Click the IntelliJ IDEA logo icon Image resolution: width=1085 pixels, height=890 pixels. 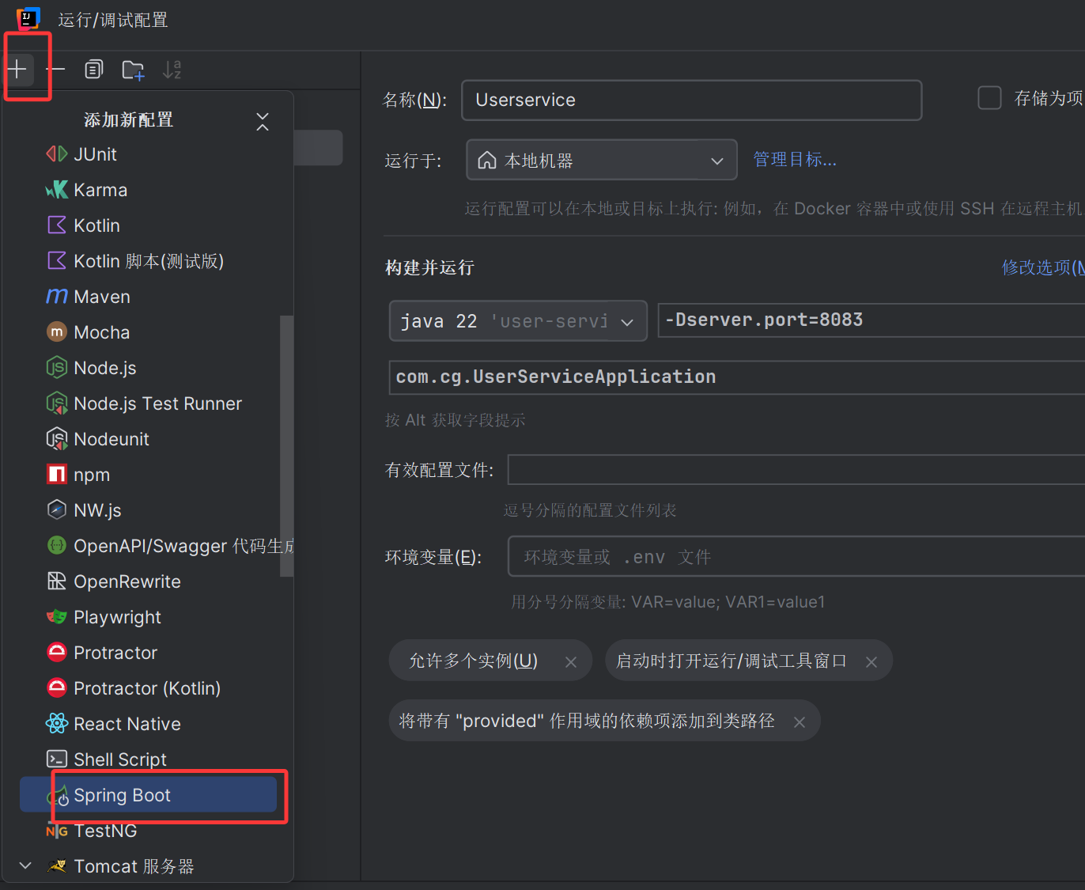point(28,18)
